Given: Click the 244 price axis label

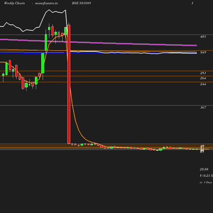Looking at the screenshot, I should (x=203, y=84).
